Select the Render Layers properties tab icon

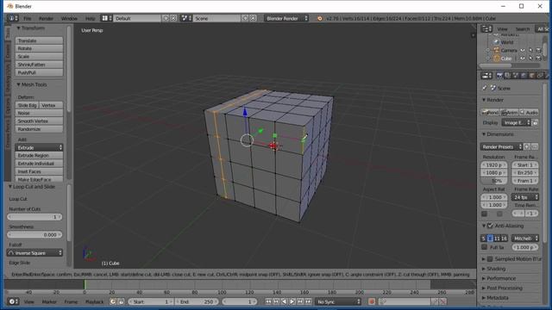[x=507, y=76]
